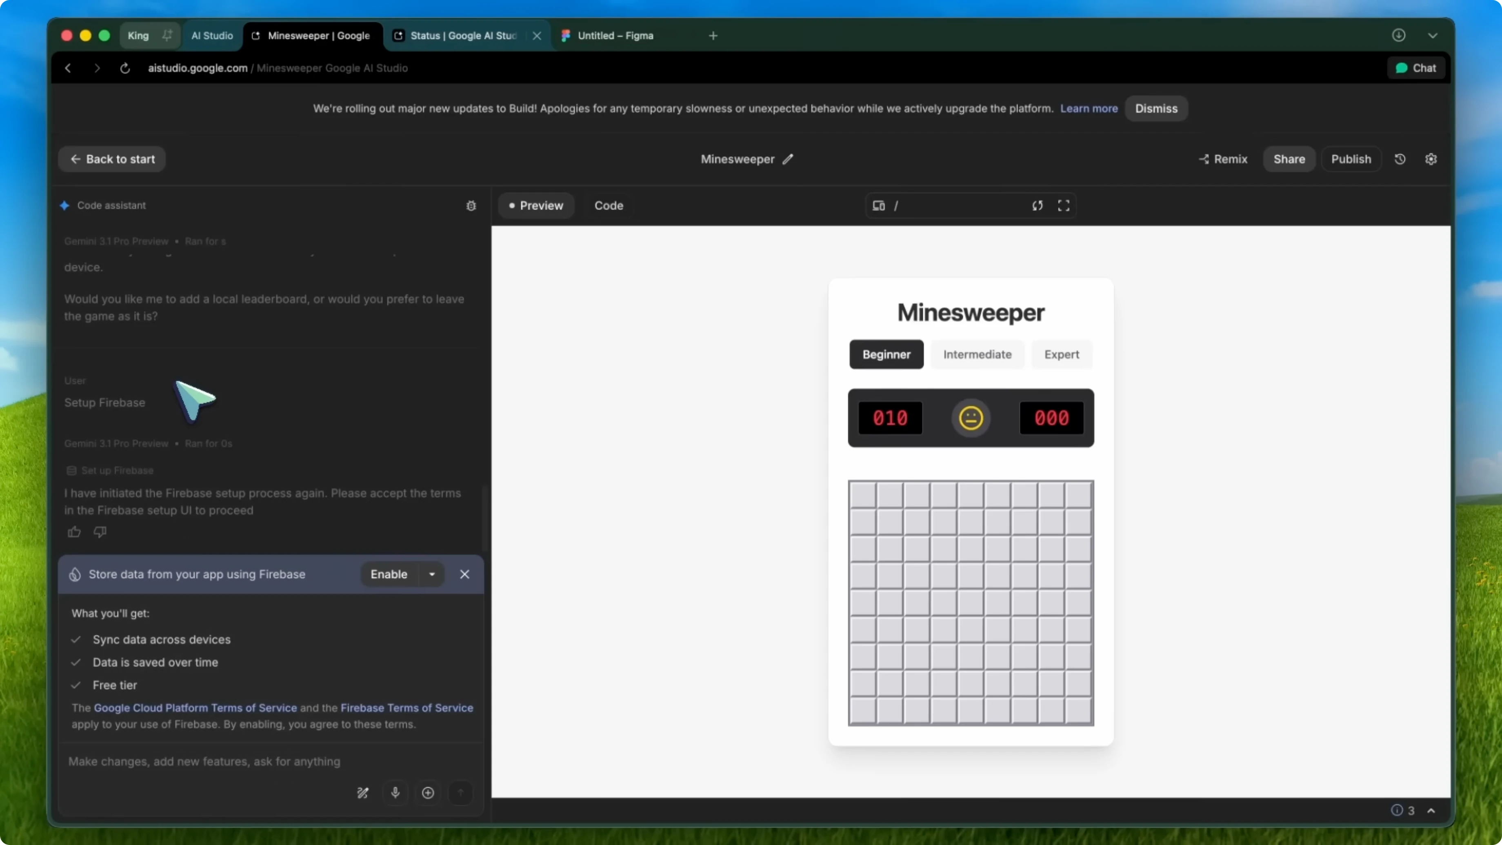
Task: Select the edit-prompt pencil icon
Action: pos(363,793)
